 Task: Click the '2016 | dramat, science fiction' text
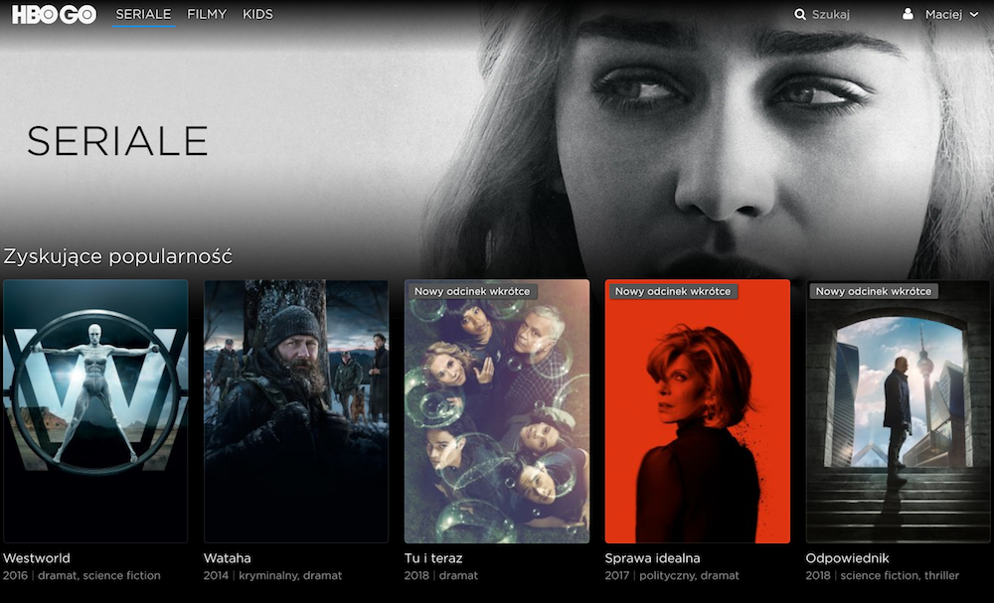click(x=82, y=576)
